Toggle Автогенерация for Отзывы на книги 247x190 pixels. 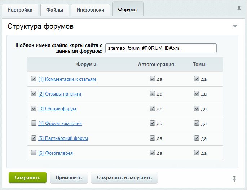tap(152, 94)
